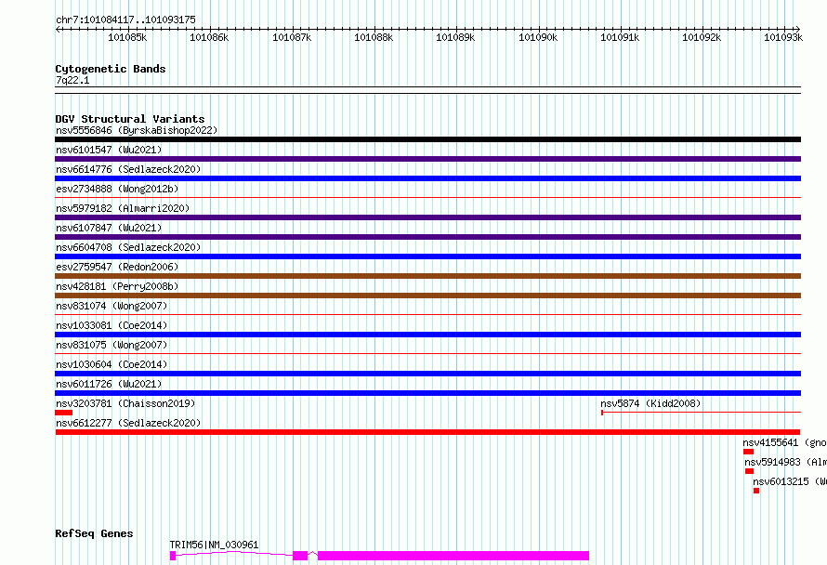Select the purple nsv6107847 variant bar
The image size is (827, 565).
click(427, 237)
